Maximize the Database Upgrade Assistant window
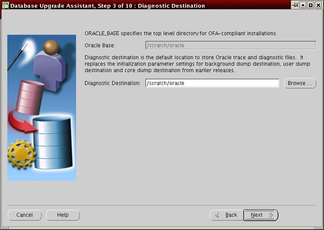The width and height of the screenshot is (324, 230). [310, 6]
